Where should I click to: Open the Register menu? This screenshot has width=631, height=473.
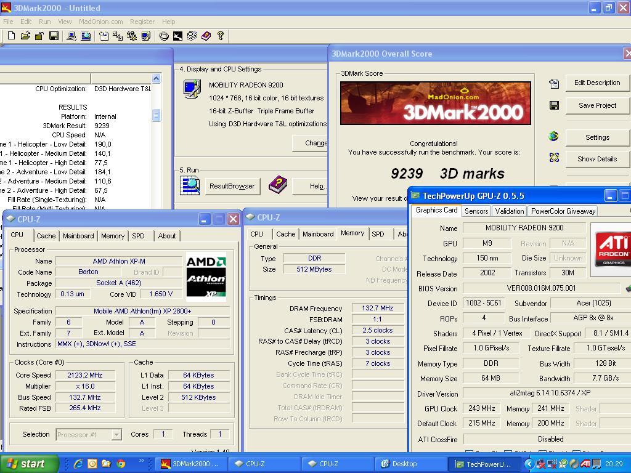tap(142, 22)
